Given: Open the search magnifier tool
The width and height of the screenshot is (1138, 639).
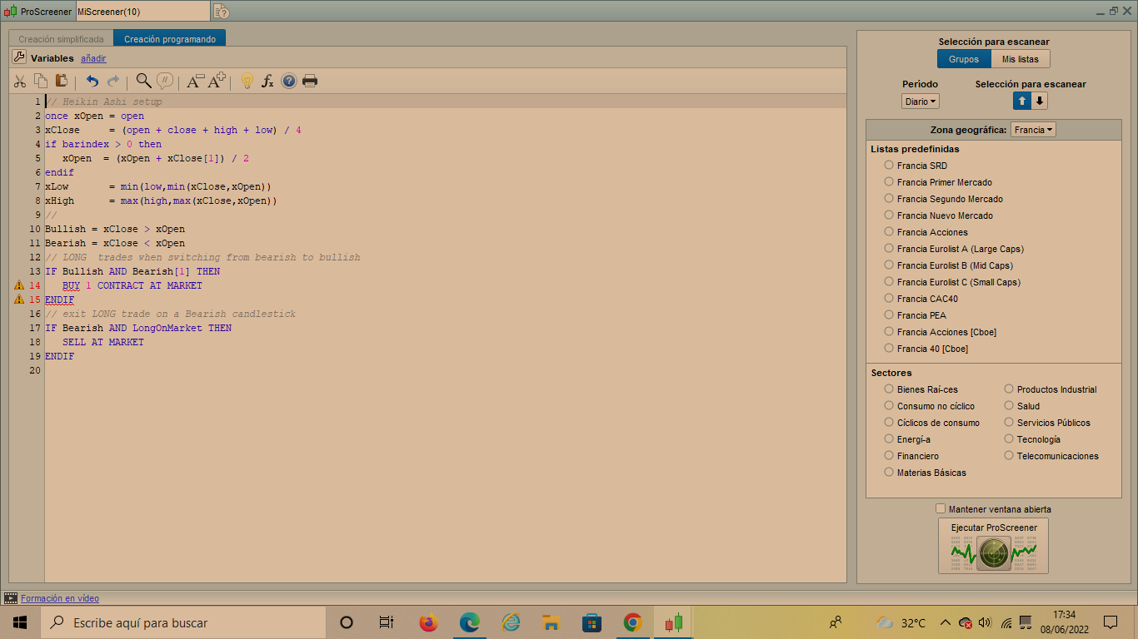Looking at the screenshot, I should coord(143,81).
